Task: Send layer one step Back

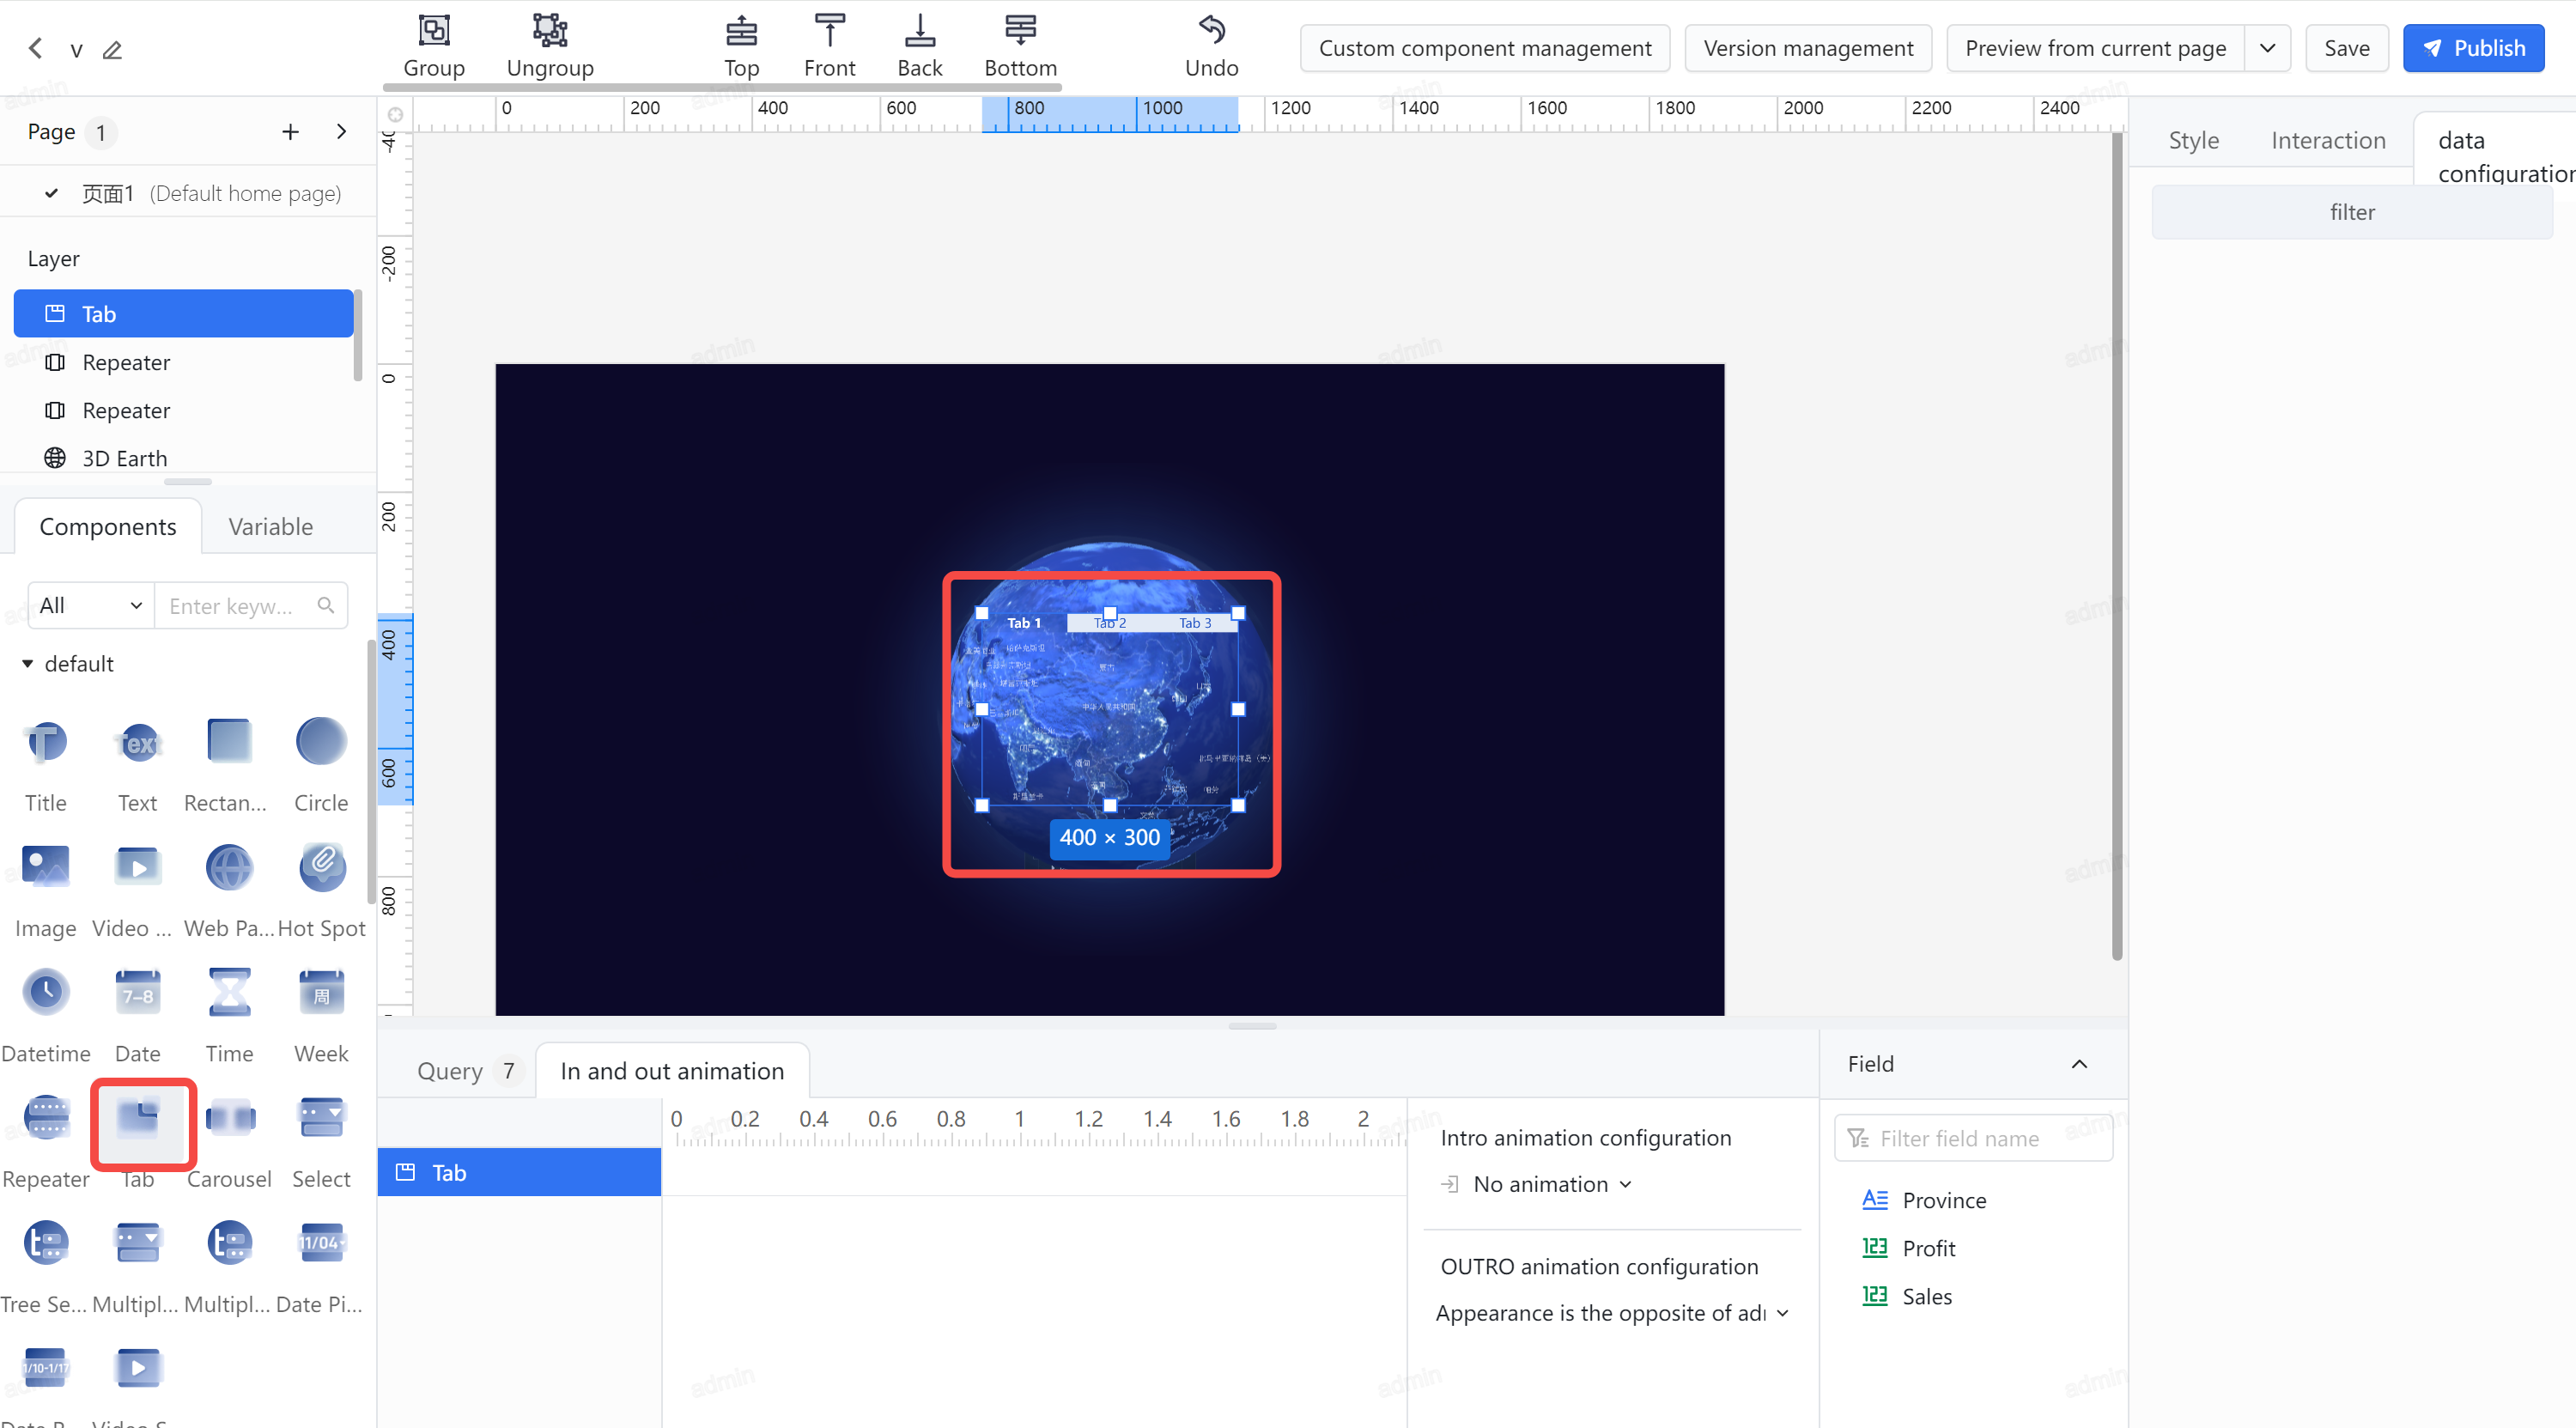Action: (919, 46)
